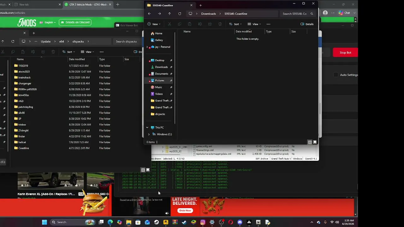Switch Coastline window to large thumbnails view
404x227 pixels.
click(315, 142)
